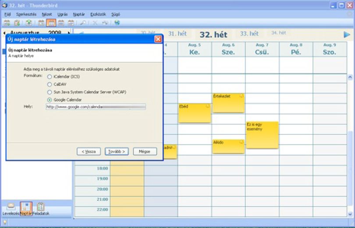Go to next weeks with blue arrow
Viewport: 355px width, 228px height.
tap(347, 35)
